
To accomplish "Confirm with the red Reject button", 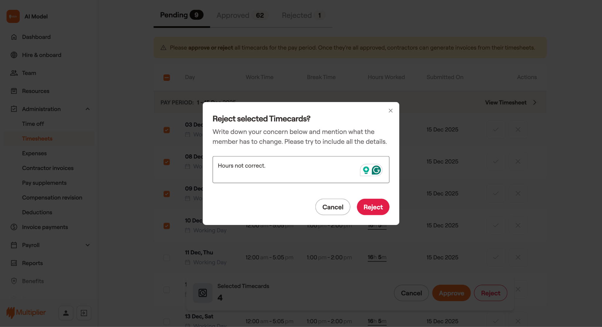I will [x=373, y=207].
